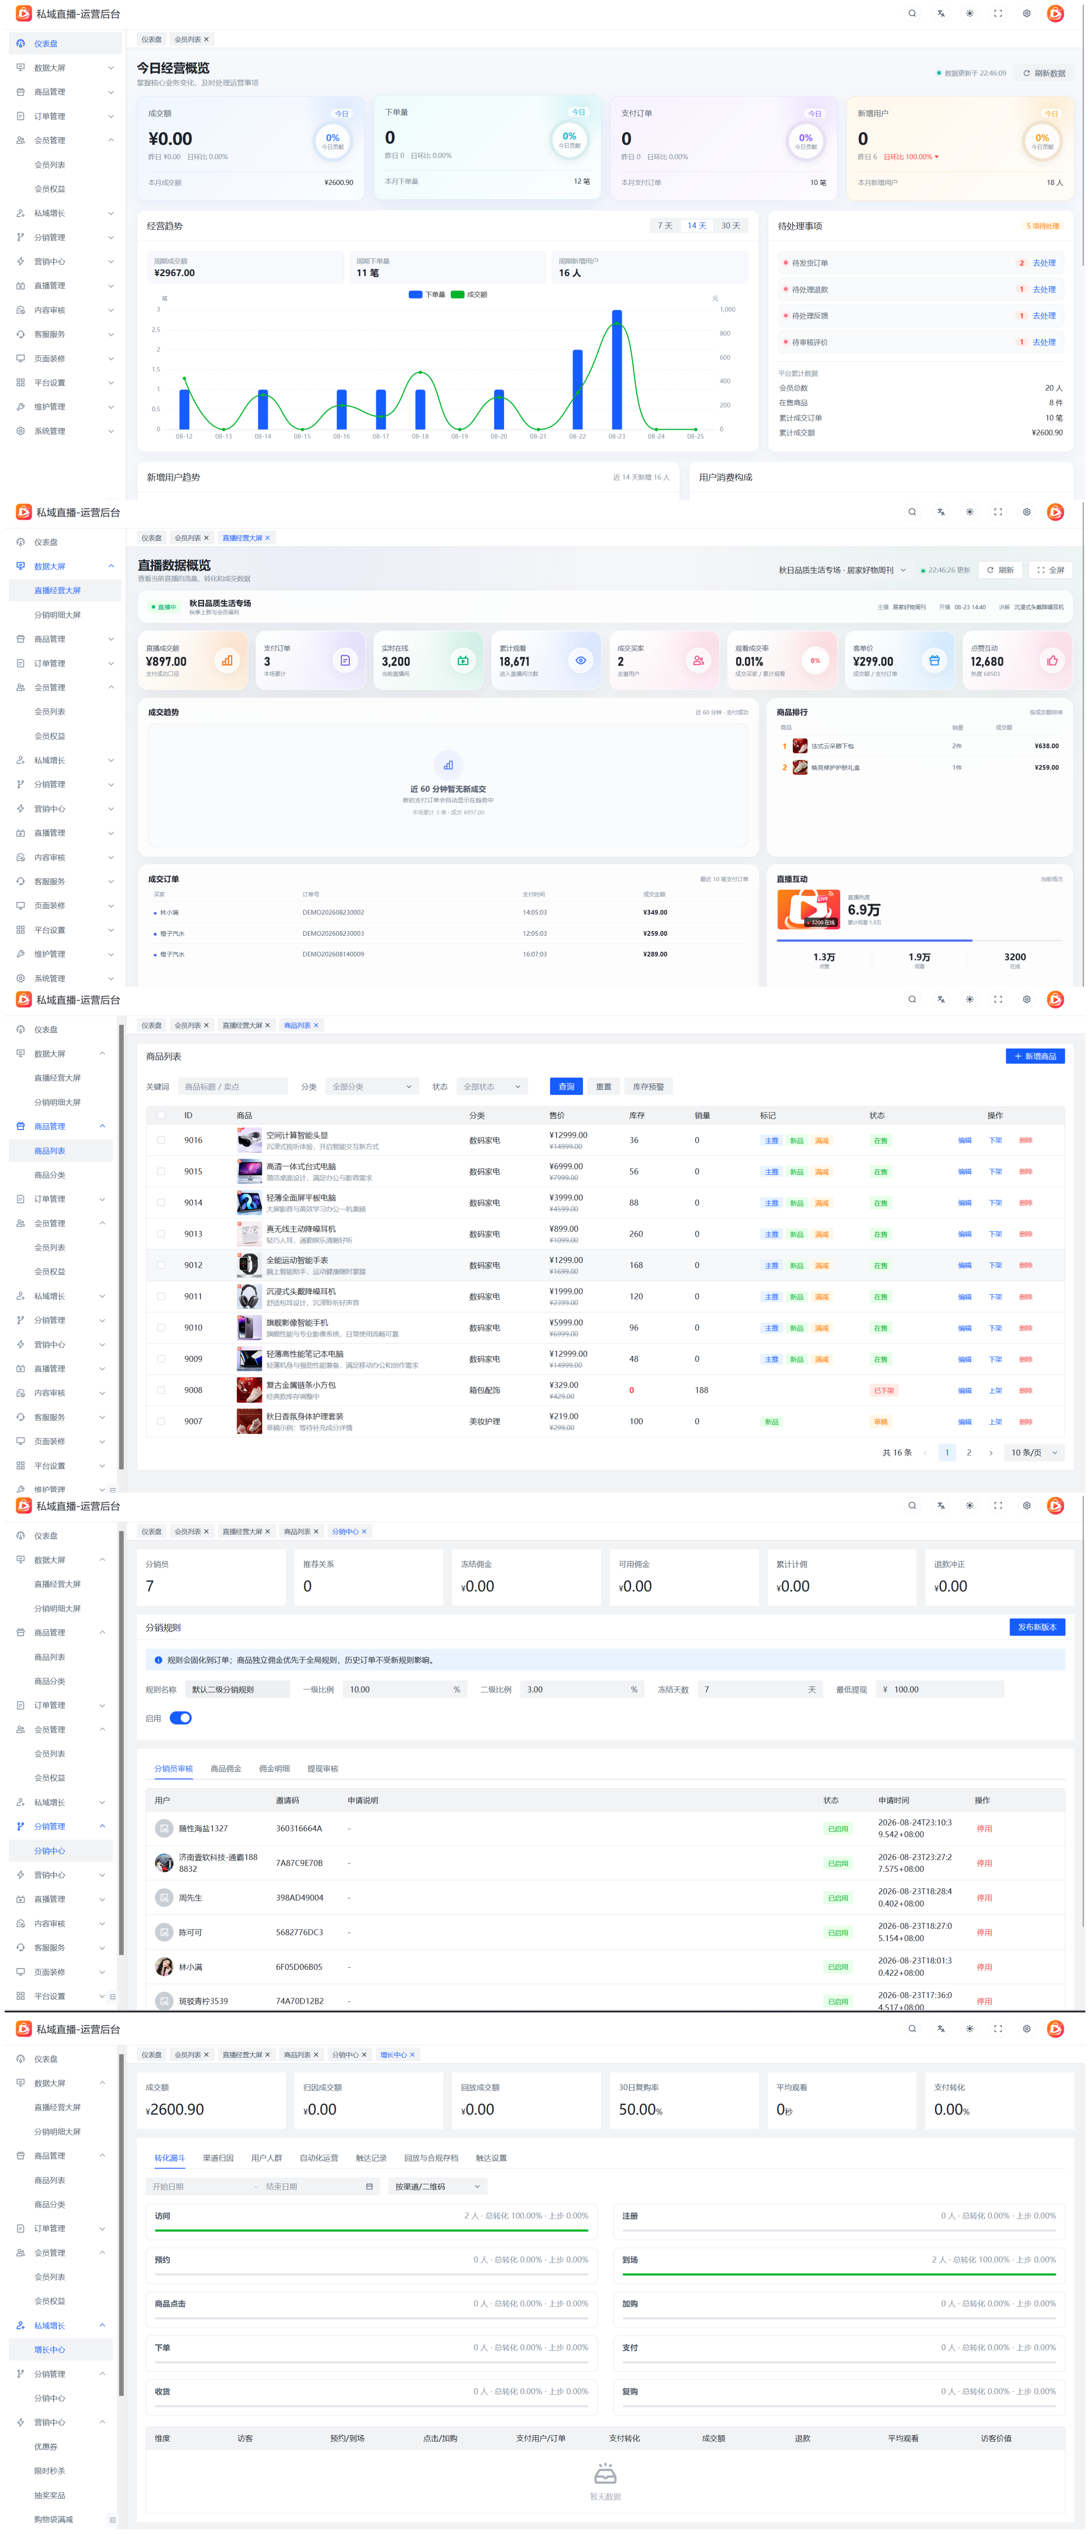The width and height of the screenshot is (1090, 2534).
Task: Click the 点赞互动 thumbs-up icon
Action: pyautogui.click(x=1053, y=660)
